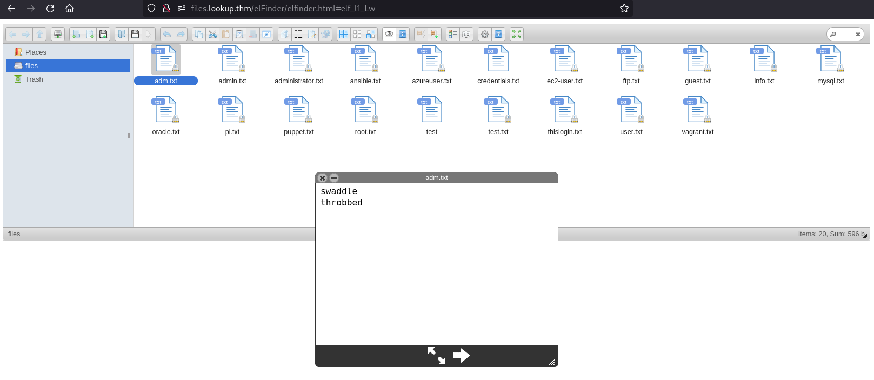The image size is (874, 380).
Task: Click the Upload files floppy icon
Action: click(103, 34)
